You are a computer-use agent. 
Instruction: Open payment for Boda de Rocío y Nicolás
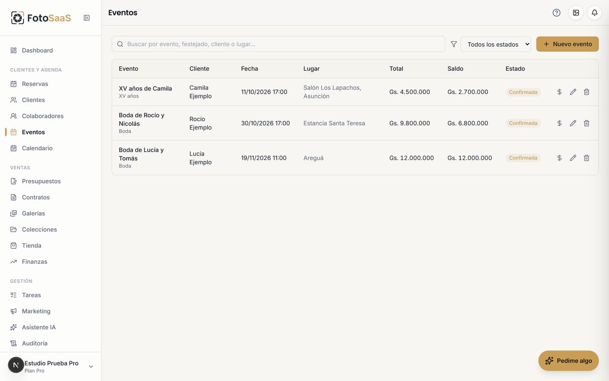[x=559, y=123]
